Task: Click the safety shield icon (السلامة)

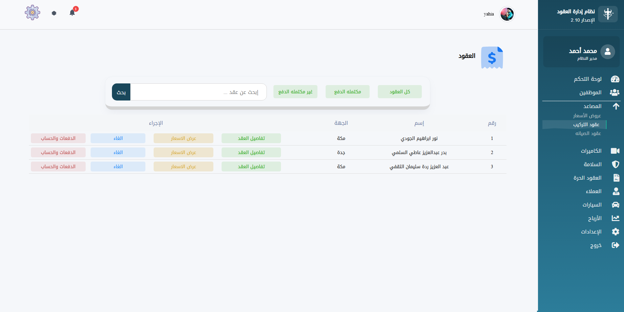Action: 615,164
